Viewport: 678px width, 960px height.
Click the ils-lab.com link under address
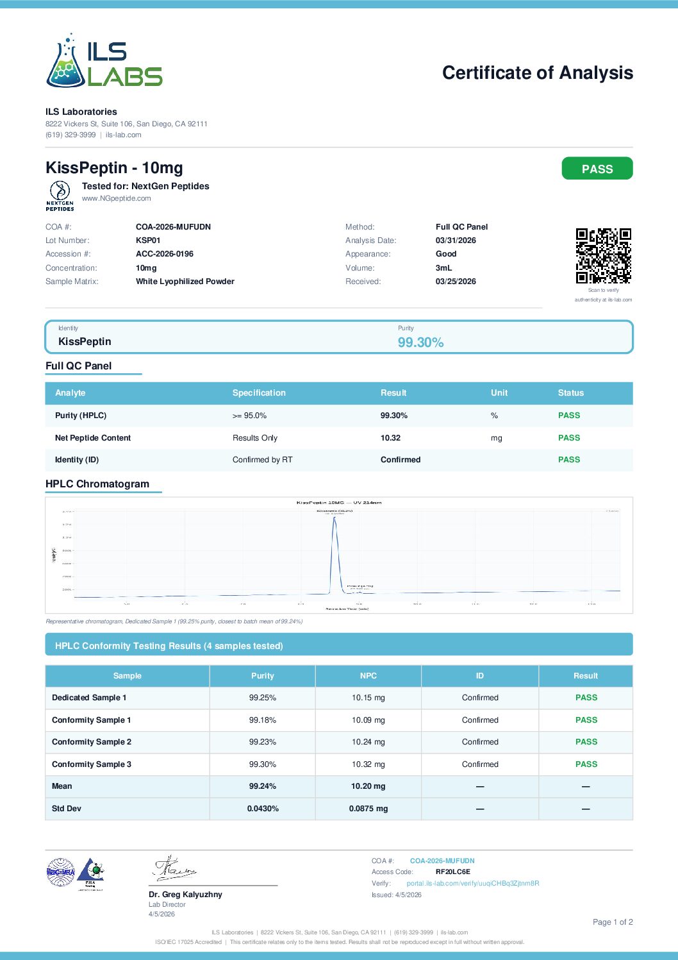[124, 135]
